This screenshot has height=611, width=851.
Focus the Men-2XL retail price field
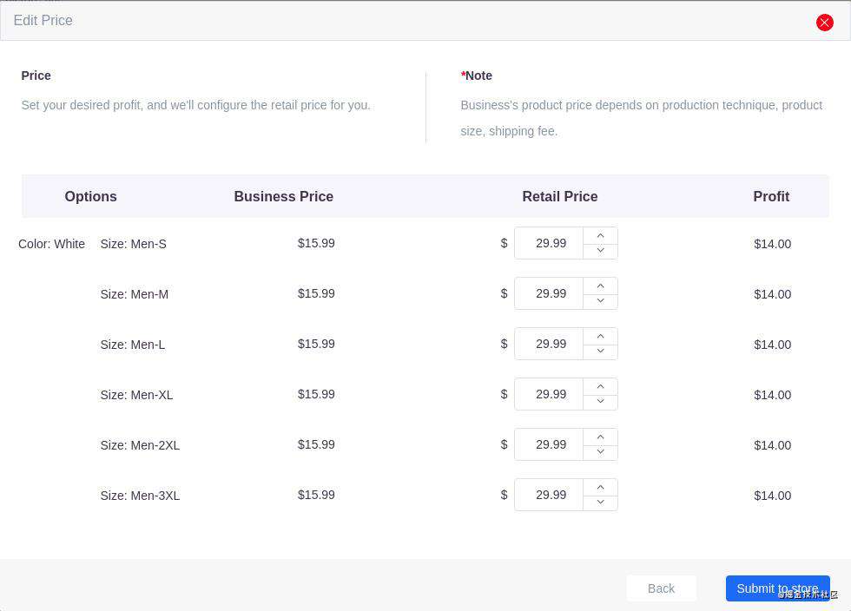click(549, 445)
